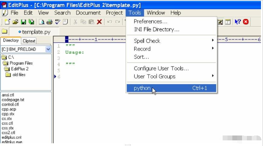
Task: Open the File menu
Action: point(15,13)
